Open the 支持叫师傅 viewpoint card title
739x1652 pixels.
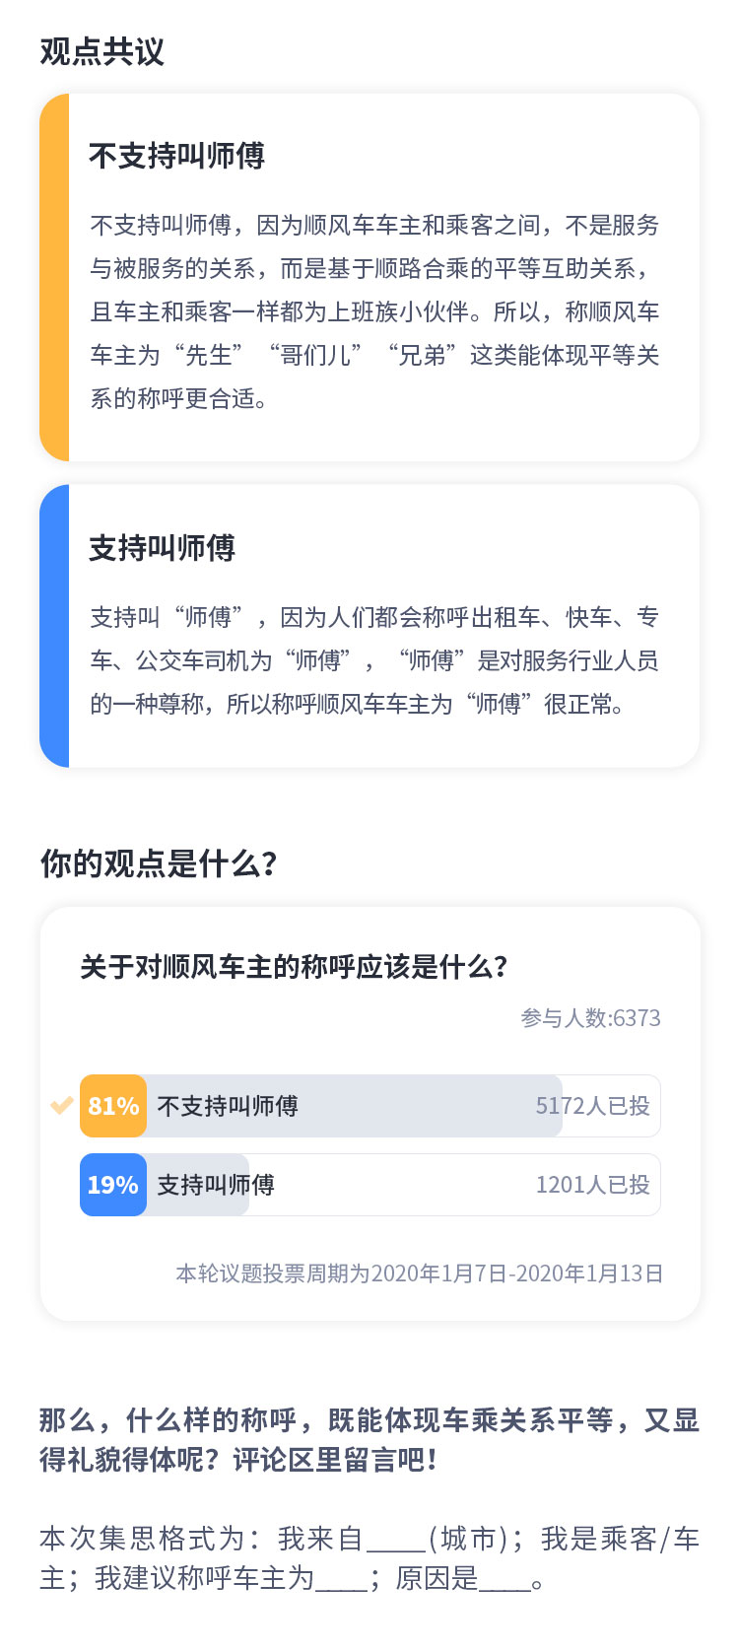click(x=163, y=548)
